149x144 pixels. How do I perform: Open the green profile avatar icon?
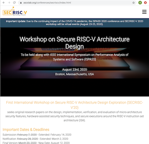pos(140,3)
